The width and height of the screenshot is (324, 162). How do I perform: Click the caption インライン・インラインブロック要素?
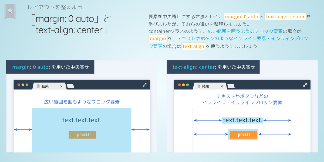pyautogui.click(x=242, y=103)
